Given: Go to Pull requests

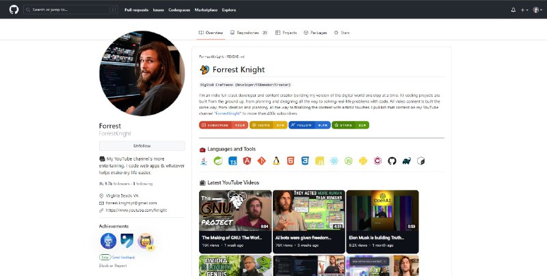Looking at the screenshot, I should pyautogui.click(x=136, y=10).
